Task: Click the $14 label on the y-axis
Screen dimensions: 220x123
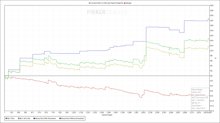Action: (x=212, y=41)
